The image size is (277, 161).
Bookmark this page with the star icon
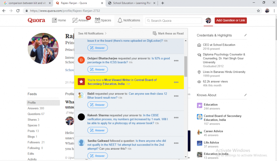click(x=258, y=11)
